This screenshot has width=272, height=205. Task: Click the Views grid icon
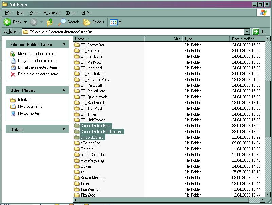point(114,22)
